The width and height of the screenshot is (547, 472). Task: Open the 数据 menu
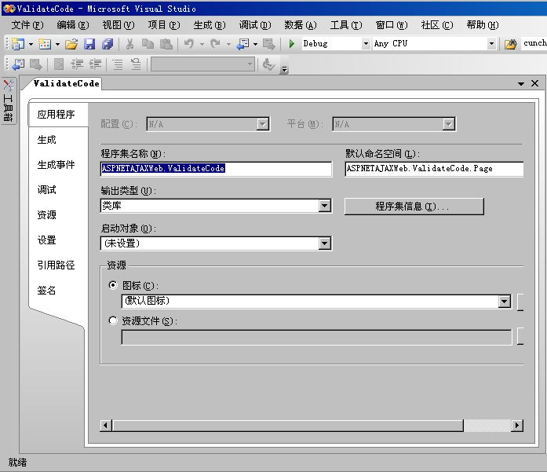pyautogui.click(x=301, y=25)
